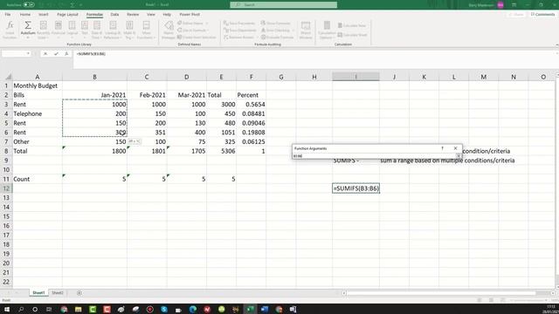The width and height of the screenshot is (559, 314).
Task: Switch to the Data tab
Action: coord(114,14)
